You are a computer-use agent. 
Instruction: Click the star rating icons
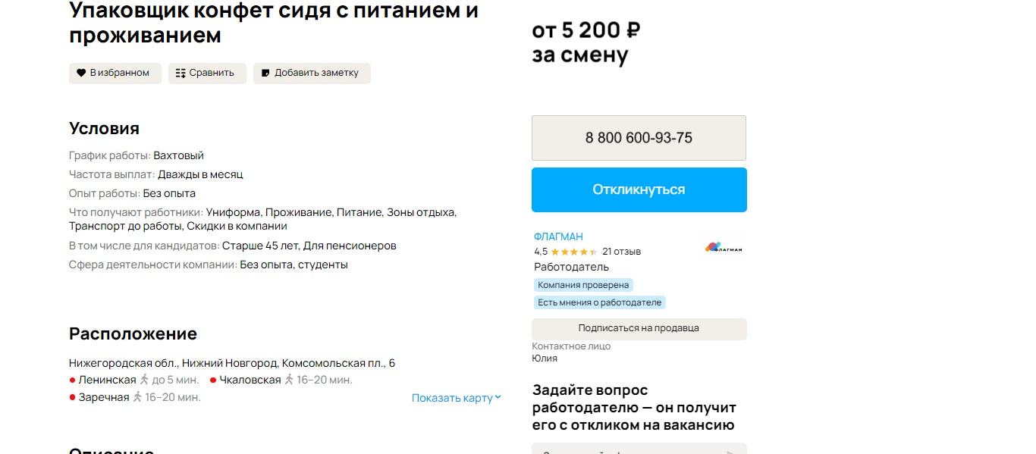(x=574, y=252)
